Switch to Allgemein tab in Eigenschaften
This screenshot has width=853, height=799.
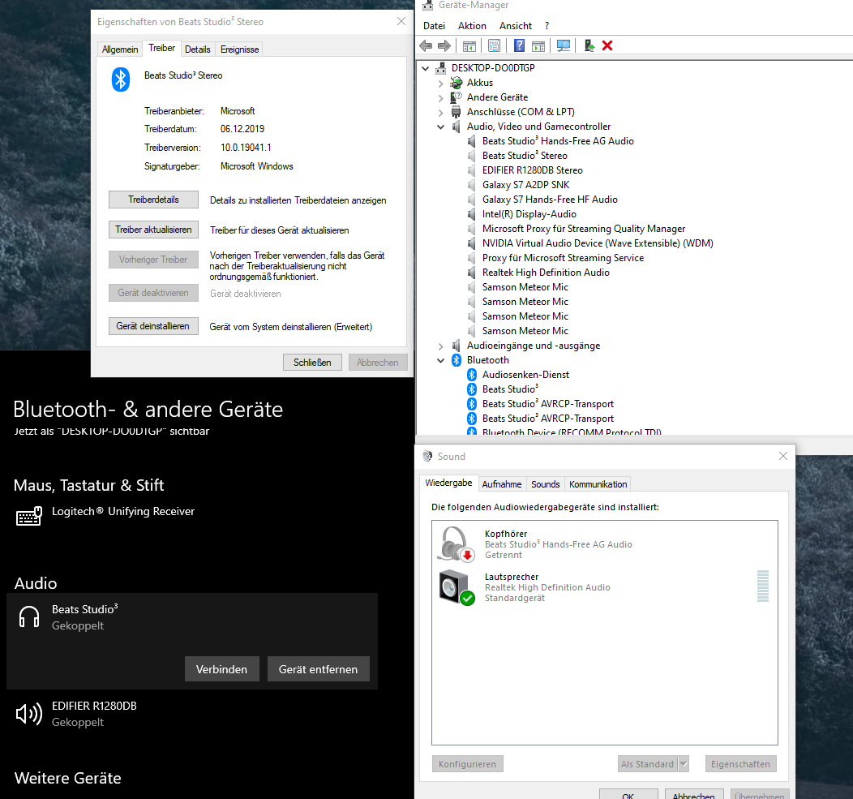(x=120, y=49)
